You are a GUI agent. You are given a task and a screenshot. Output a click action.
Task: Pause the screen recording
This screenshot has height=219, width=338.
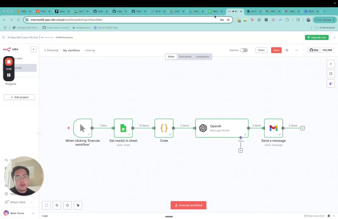point(9,75)
